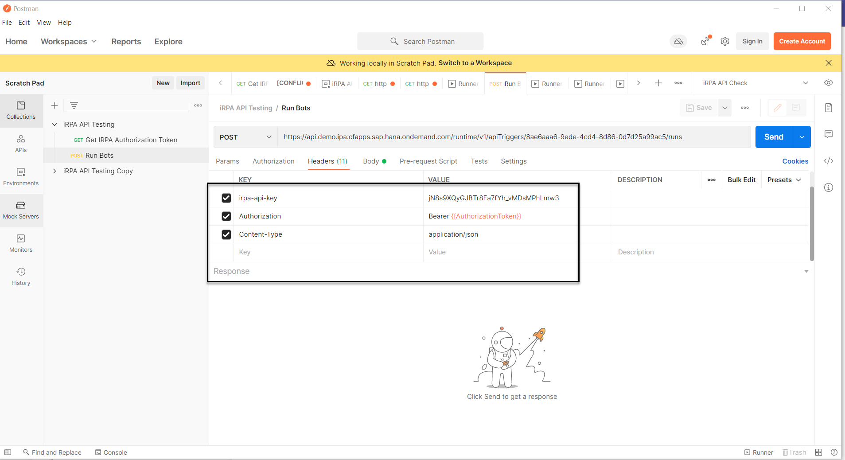Open the View menu
This screenshot has width=845, height=460.
coord(44,23)
